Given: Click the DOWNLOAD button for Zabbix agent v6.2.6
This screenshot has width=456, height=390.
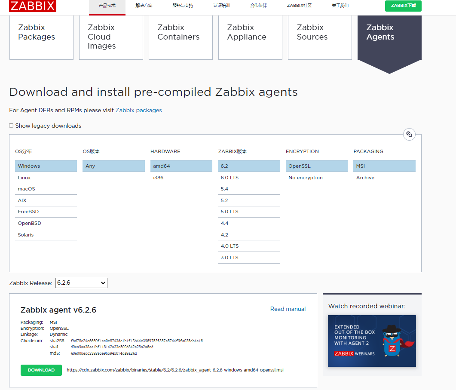Looking at the screenshot, I should (41, 370).
